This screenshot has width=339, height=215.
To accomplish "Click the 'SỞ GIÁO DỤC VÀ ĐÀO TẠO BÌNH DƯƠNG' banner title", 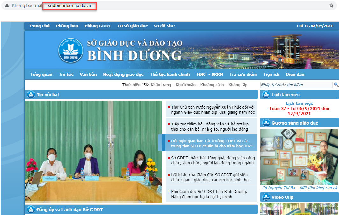I will [x=134, y=51].
